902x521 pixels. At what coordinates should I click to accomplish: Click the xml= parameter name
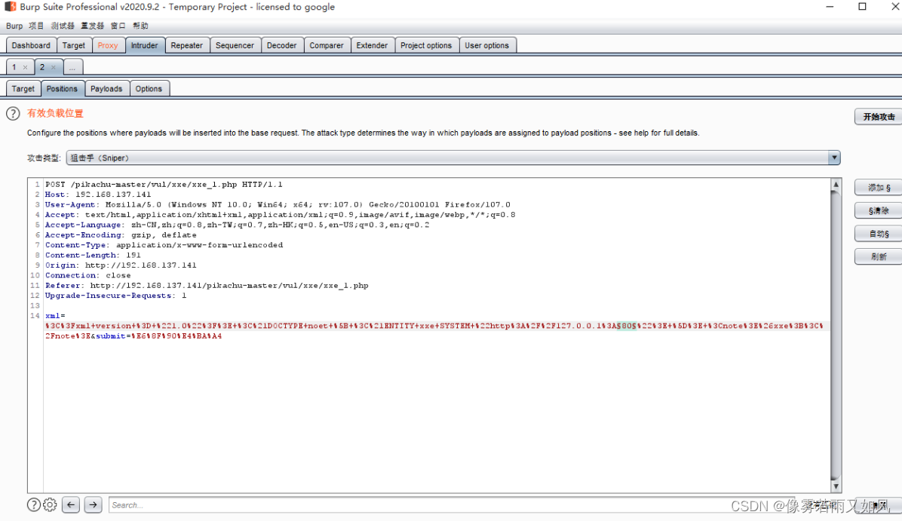[x=55, y=316]
